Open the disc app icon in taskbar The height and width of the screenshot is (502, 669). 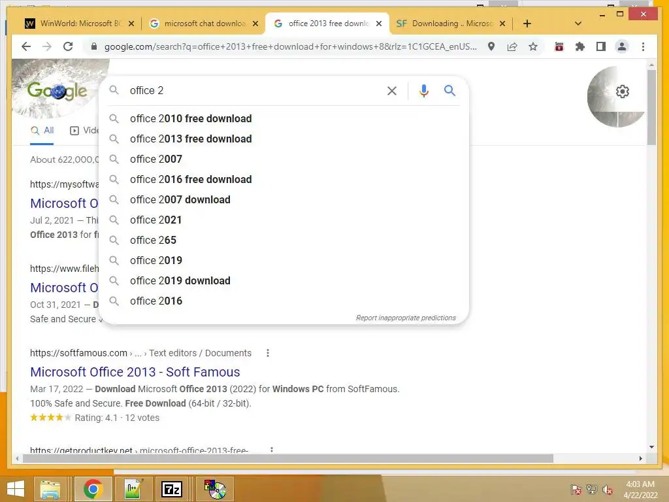216,489
